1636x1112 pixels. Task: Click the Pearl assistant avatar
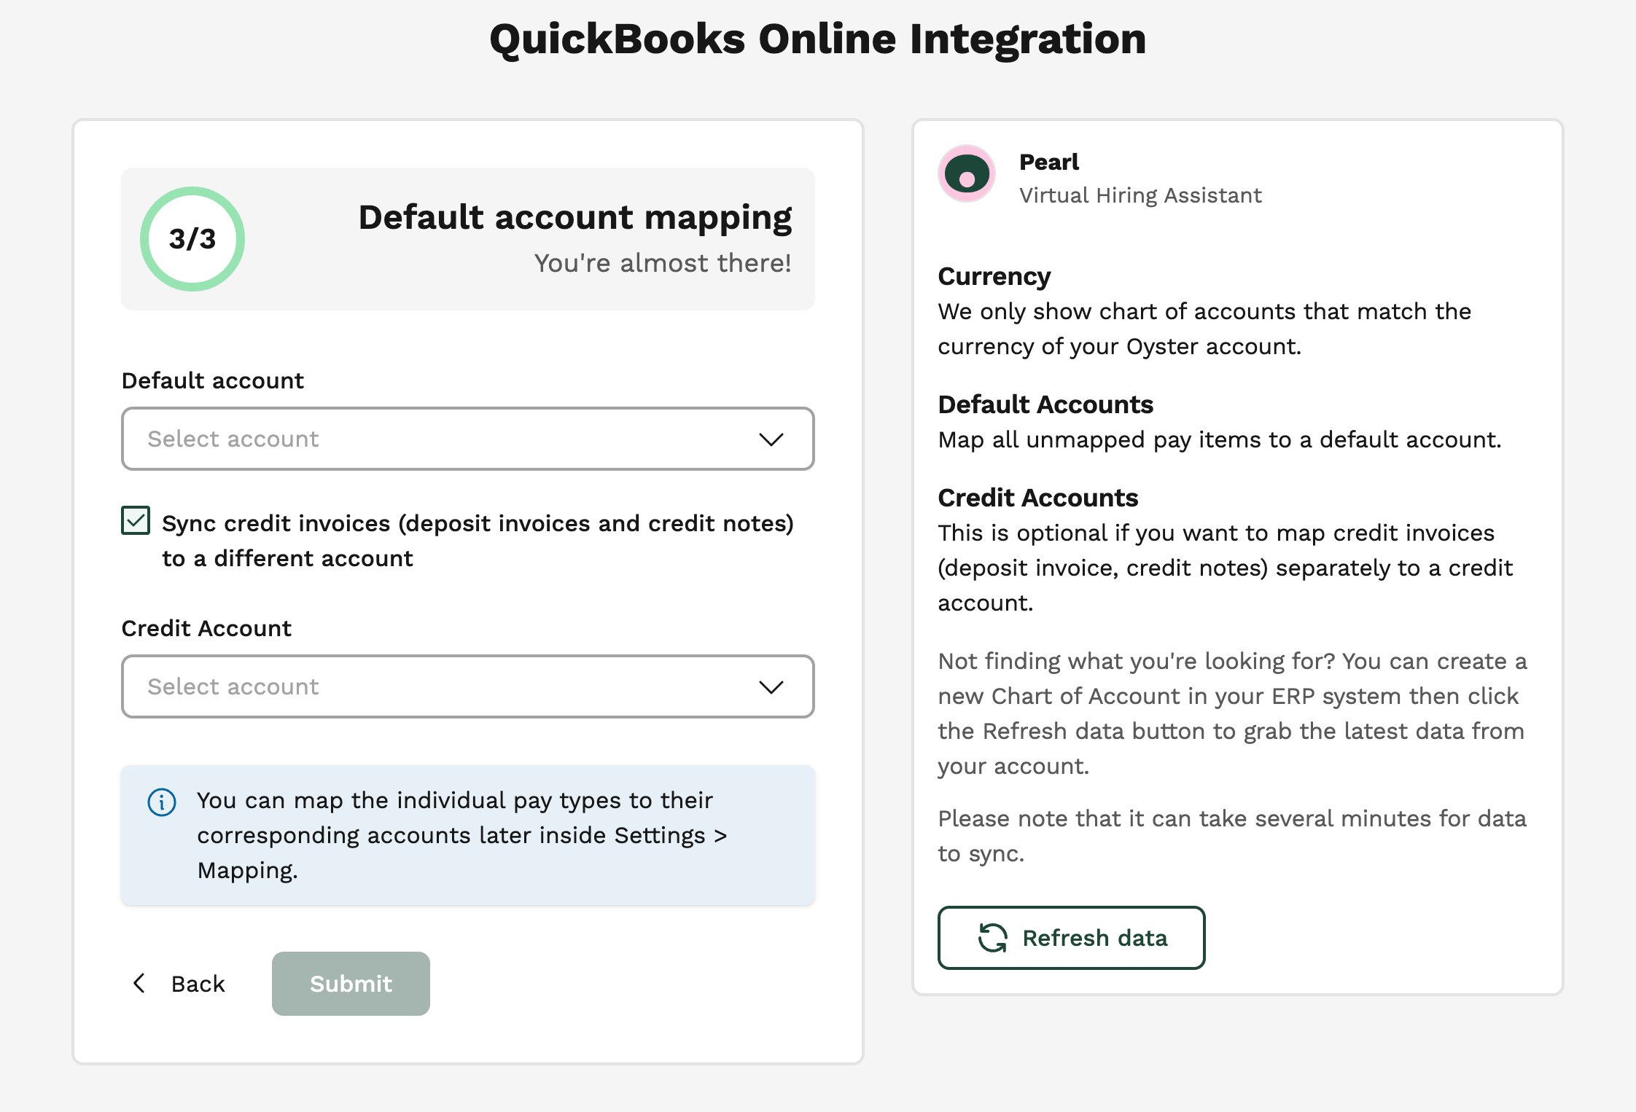(967, 174)
